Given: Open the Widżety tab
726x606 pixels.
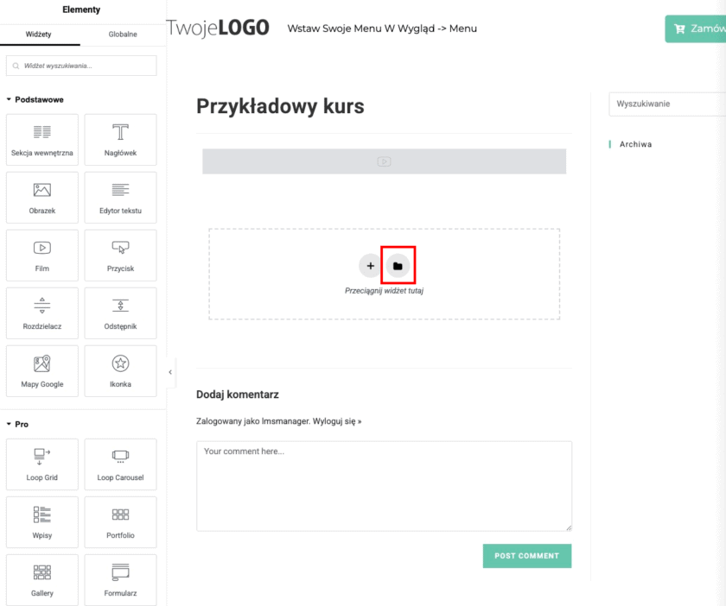Looking at the screenshot, I should (41, 34).
